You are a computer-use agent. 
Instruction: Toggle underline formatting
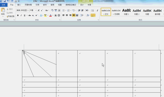[x=25, y=15]
